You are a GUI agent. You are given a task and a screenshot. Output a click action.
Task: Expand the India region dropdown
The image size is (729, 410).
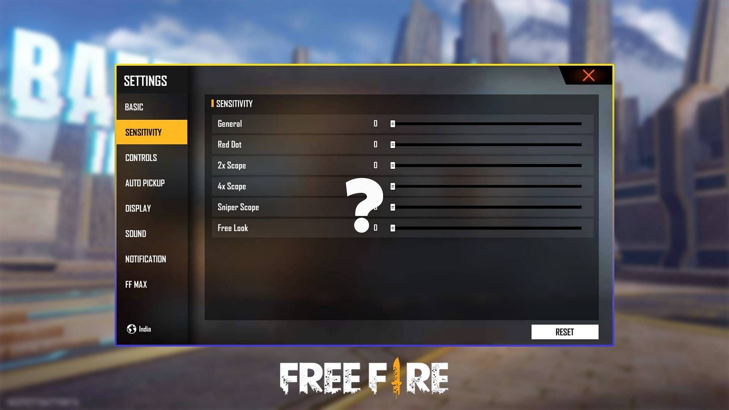139,329
